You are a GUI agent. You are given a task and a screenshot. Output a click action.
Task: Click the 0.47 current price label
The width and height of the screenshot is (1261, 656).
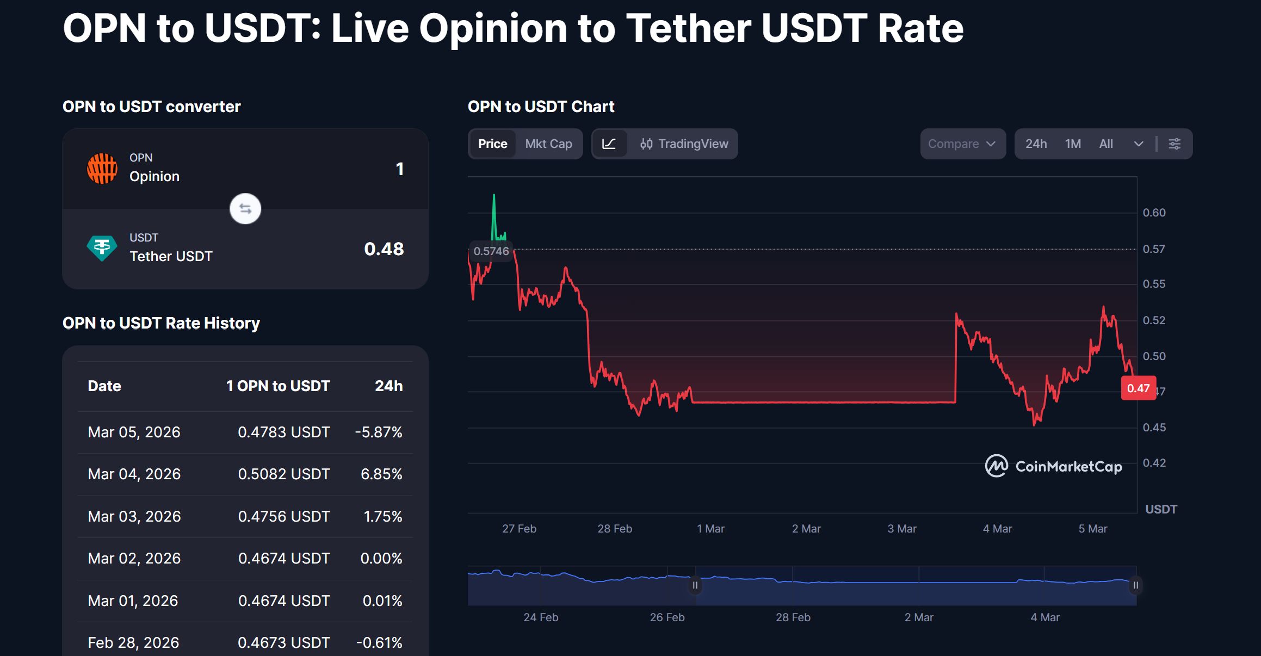tap(1139, 388)
